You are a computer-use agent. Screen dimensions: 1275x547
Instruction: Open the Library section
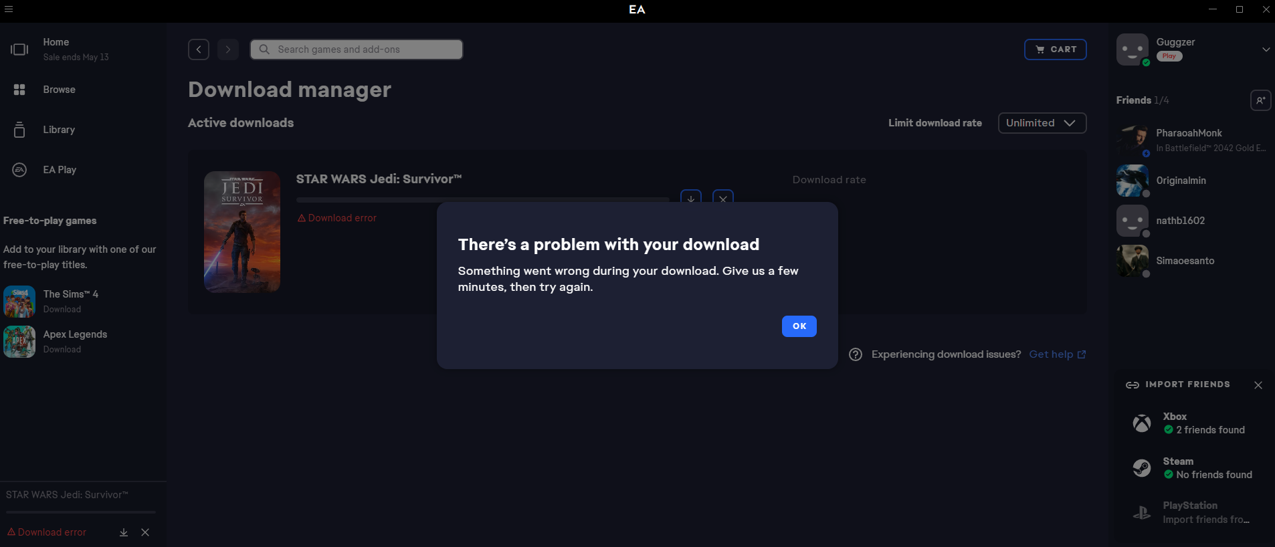(x=59, y=130)
